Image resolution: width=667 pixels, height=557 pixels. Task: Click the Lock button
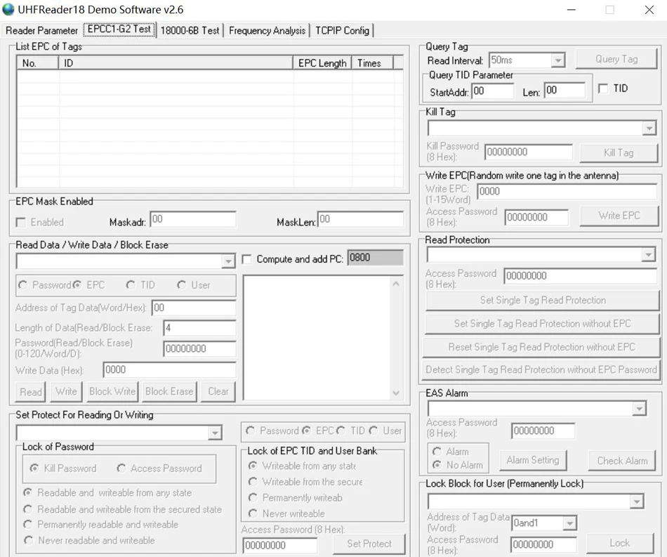[620, 544]
